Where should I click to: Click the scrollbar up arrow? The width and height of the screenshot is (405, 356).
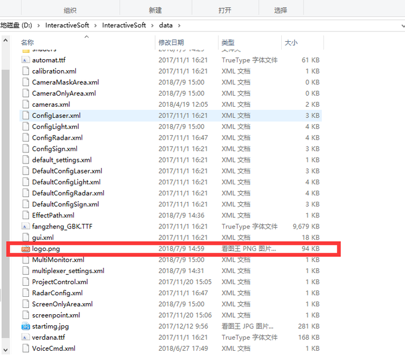point(5,41)
